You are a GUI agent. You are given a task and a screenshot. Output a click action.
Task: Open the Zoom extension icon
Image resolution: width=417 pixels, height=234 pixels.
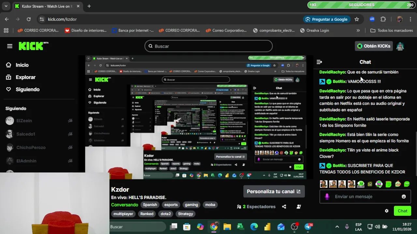pyautogui.click(x=372, y=19)
